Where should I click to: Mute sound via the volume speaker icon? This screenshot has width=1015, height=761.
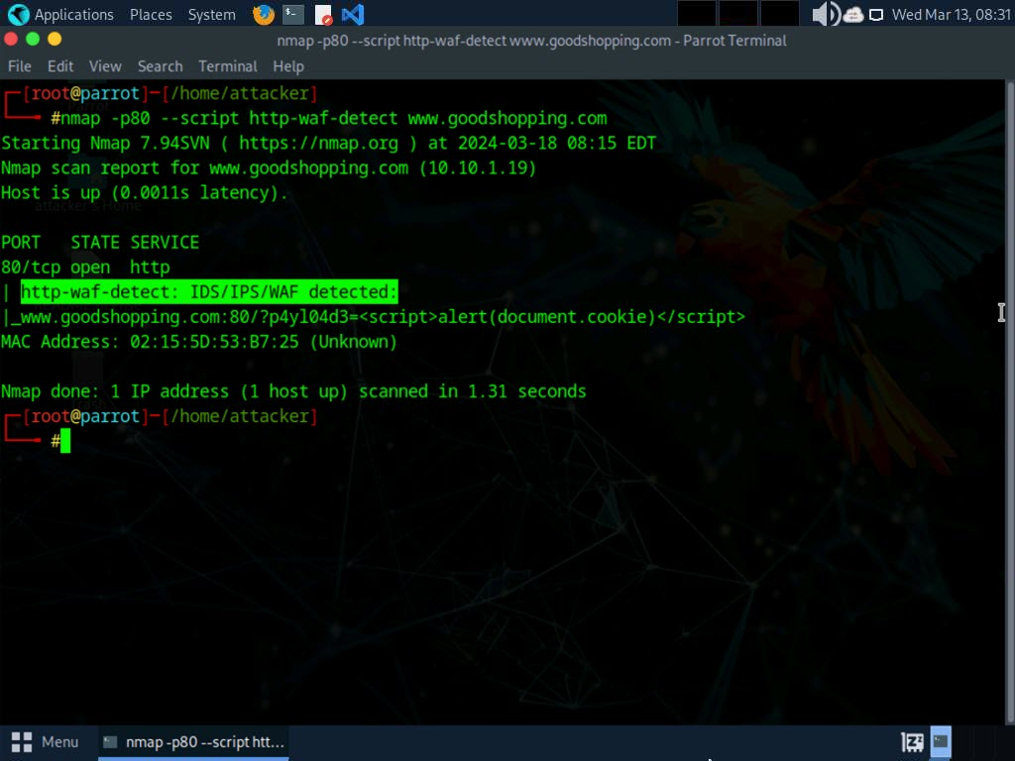824,15
